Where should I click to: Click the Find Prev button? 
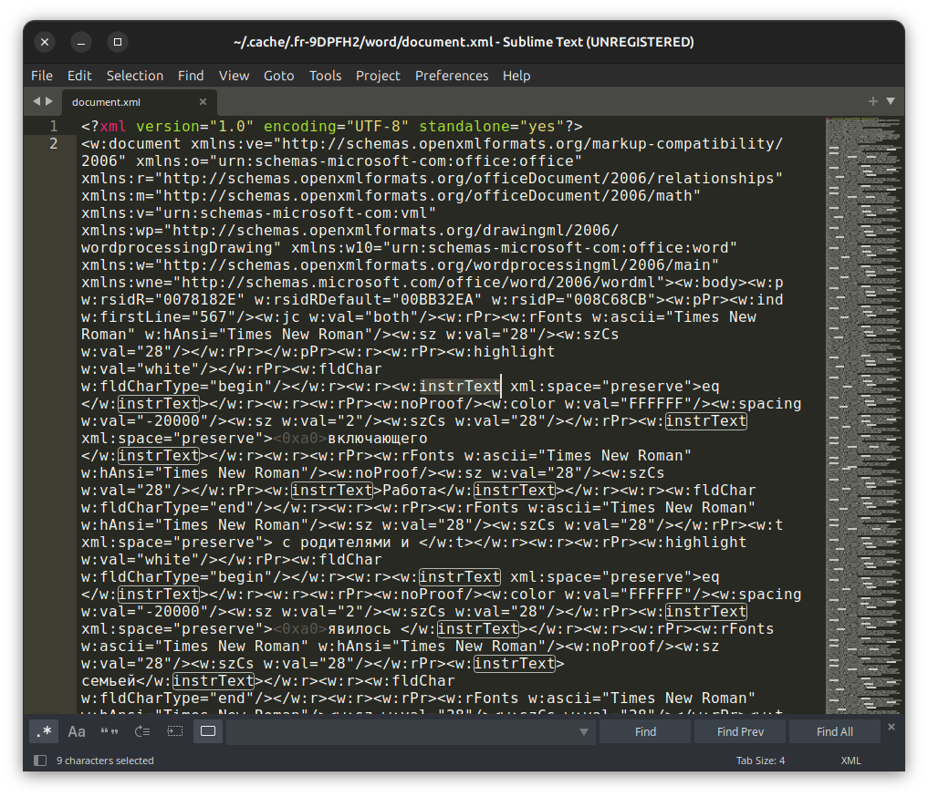tap(740, 732)
